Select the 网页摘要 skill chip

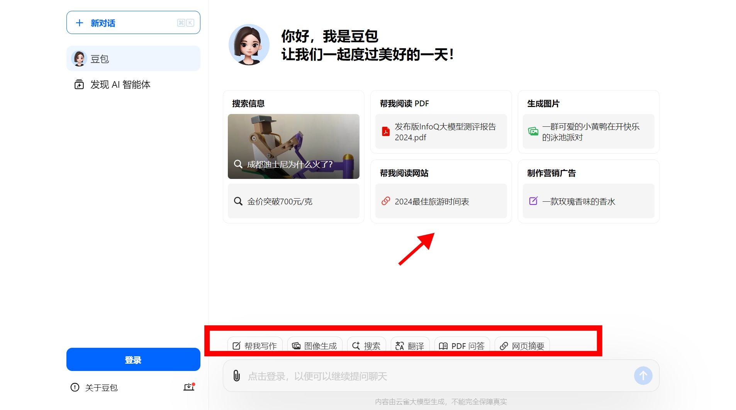pos(522,345)
